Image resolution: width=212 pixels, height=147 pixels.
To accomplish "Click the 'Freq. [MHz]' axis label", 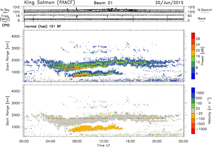I will pos(5,18).
